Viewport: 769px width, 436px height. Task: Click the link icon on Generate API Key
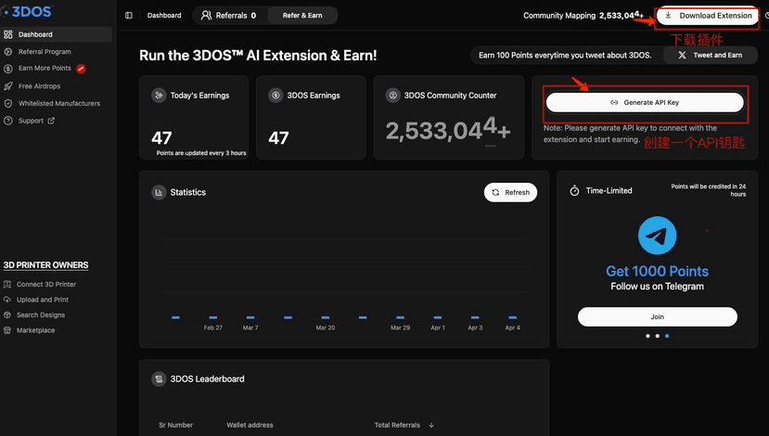point(614,102)
